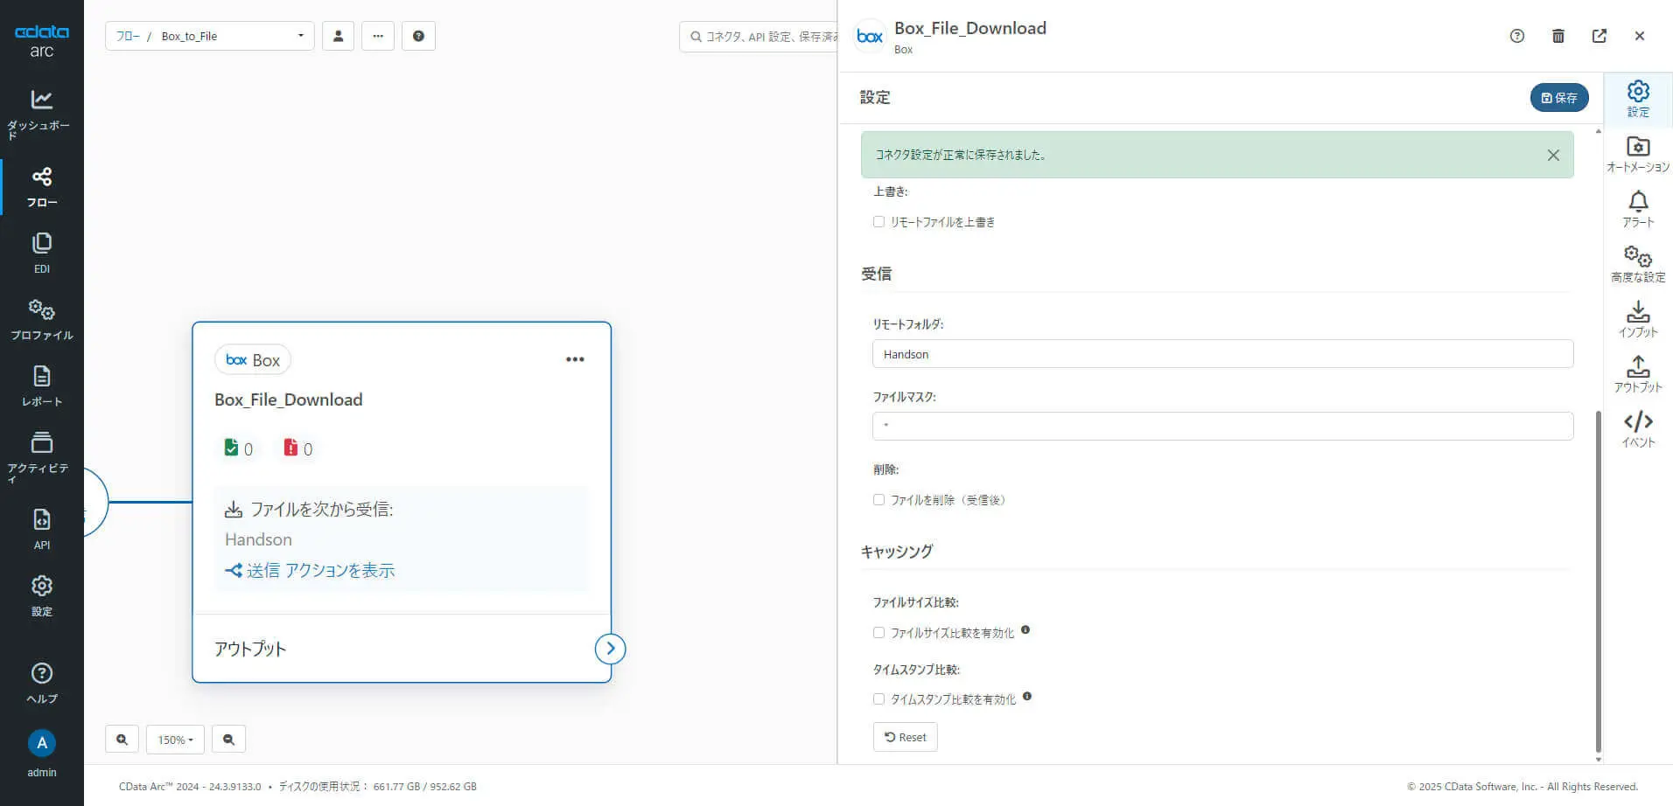Click the Box badge on connector card
The height and width of the screenshot is (806, 1673).
253,359
